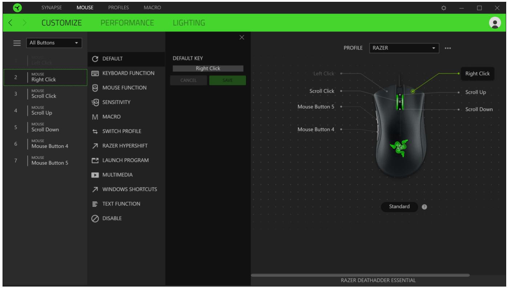Image resolution: width=508 pixels, height=288 pixels.
Task: Click the Razer DeathAdder Essential device label
Action: [378, 280]
